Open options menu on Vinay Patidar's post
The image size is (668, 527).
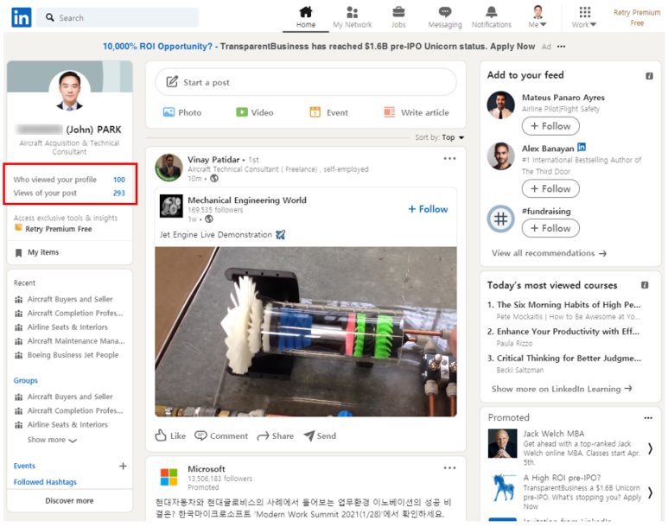click(x=449, y=158)
